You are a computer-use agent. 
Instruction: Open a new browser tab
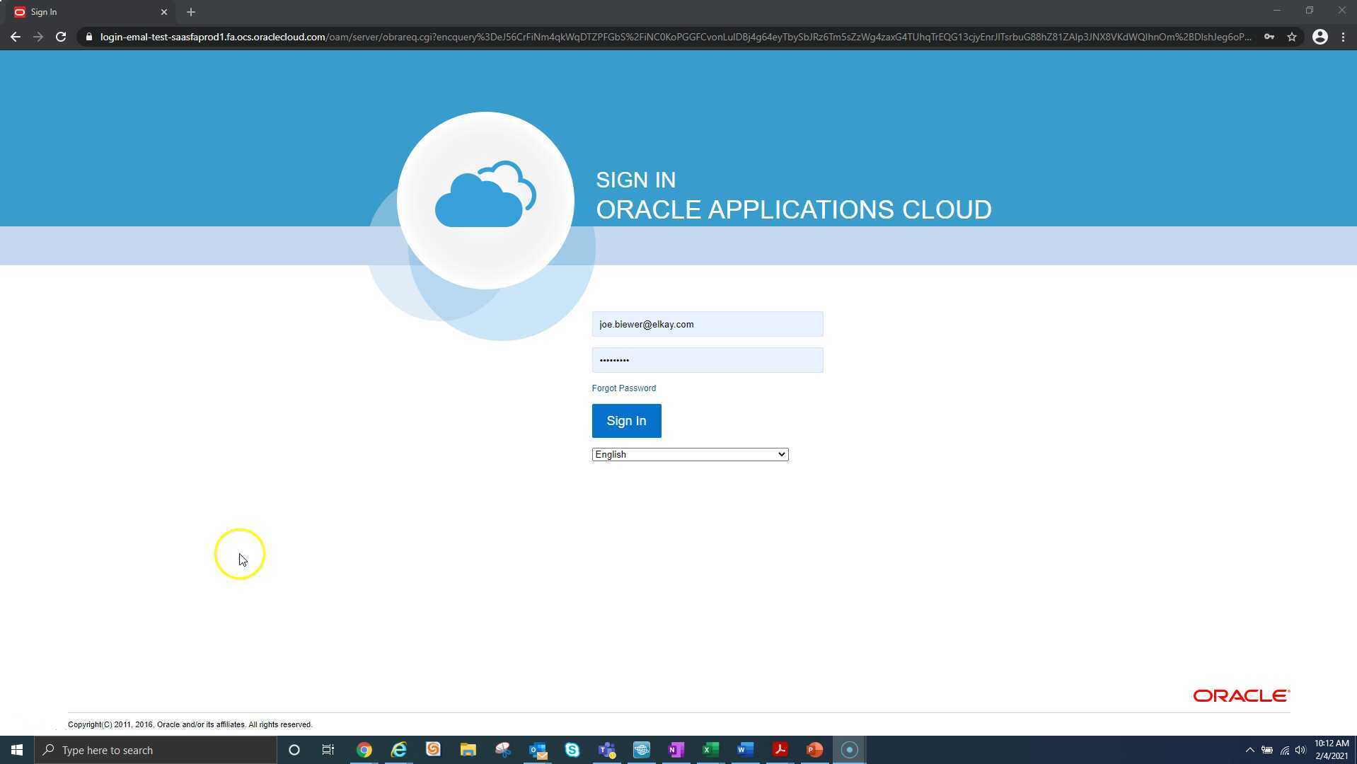tap(190, 12)
